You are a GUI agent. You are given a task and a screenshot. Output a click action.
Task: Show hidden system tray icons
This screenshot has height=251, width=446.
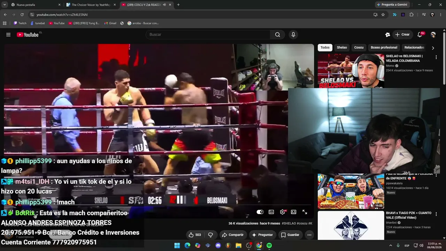390,245
